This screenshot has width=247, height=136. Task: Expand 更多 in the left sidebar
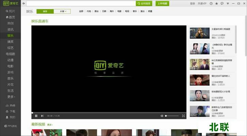[11, 97]
